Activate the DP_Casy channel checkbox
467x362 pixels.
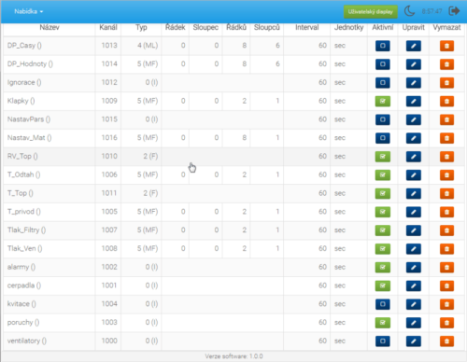pos(383,46)
